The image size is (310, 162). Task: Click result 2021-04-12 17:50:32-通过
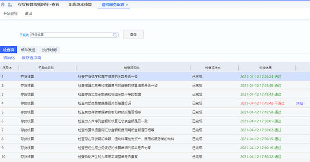(x=261, y=157)
